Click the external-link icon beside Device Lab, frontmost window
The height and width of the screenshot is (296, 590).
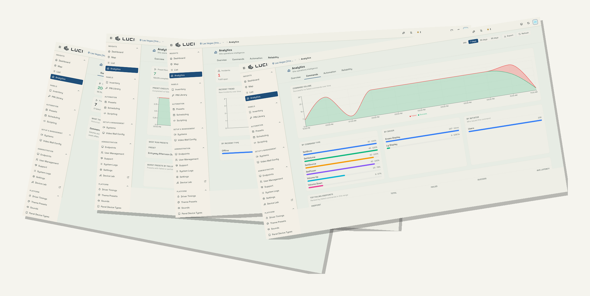coord(292,200)
